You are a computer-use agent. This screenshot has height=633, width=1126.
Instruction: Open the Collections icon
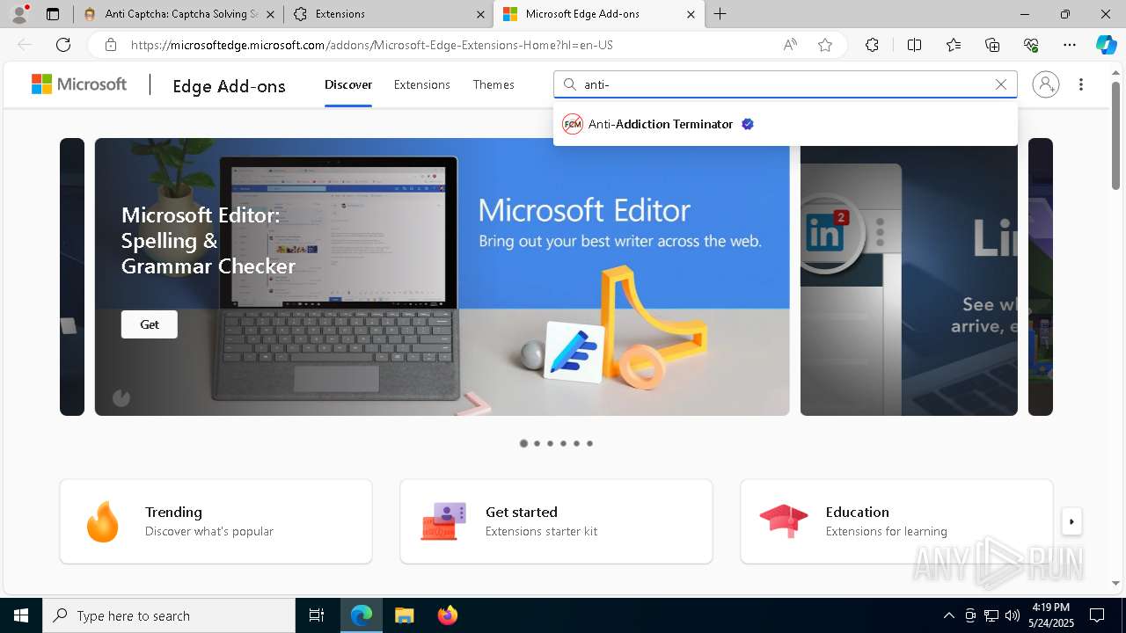pos(992,45)
